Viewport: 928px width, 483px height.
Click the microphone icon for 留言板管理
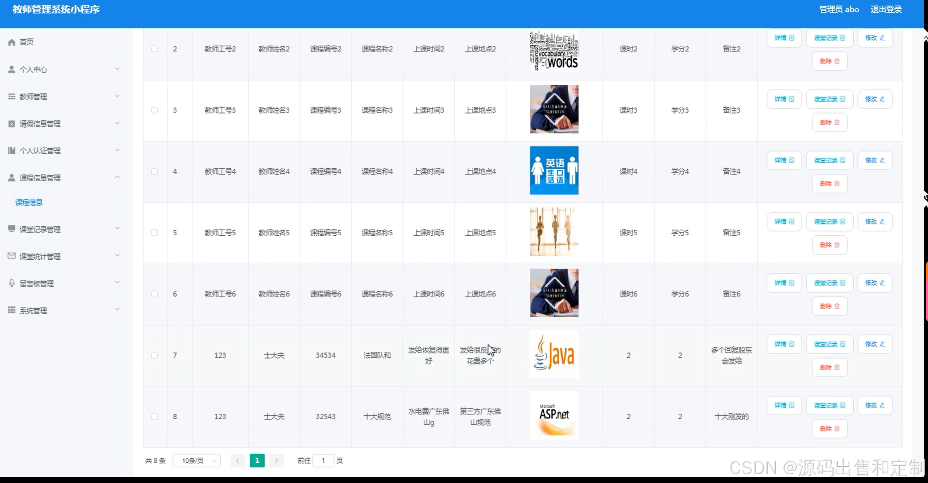click(12, 283)
